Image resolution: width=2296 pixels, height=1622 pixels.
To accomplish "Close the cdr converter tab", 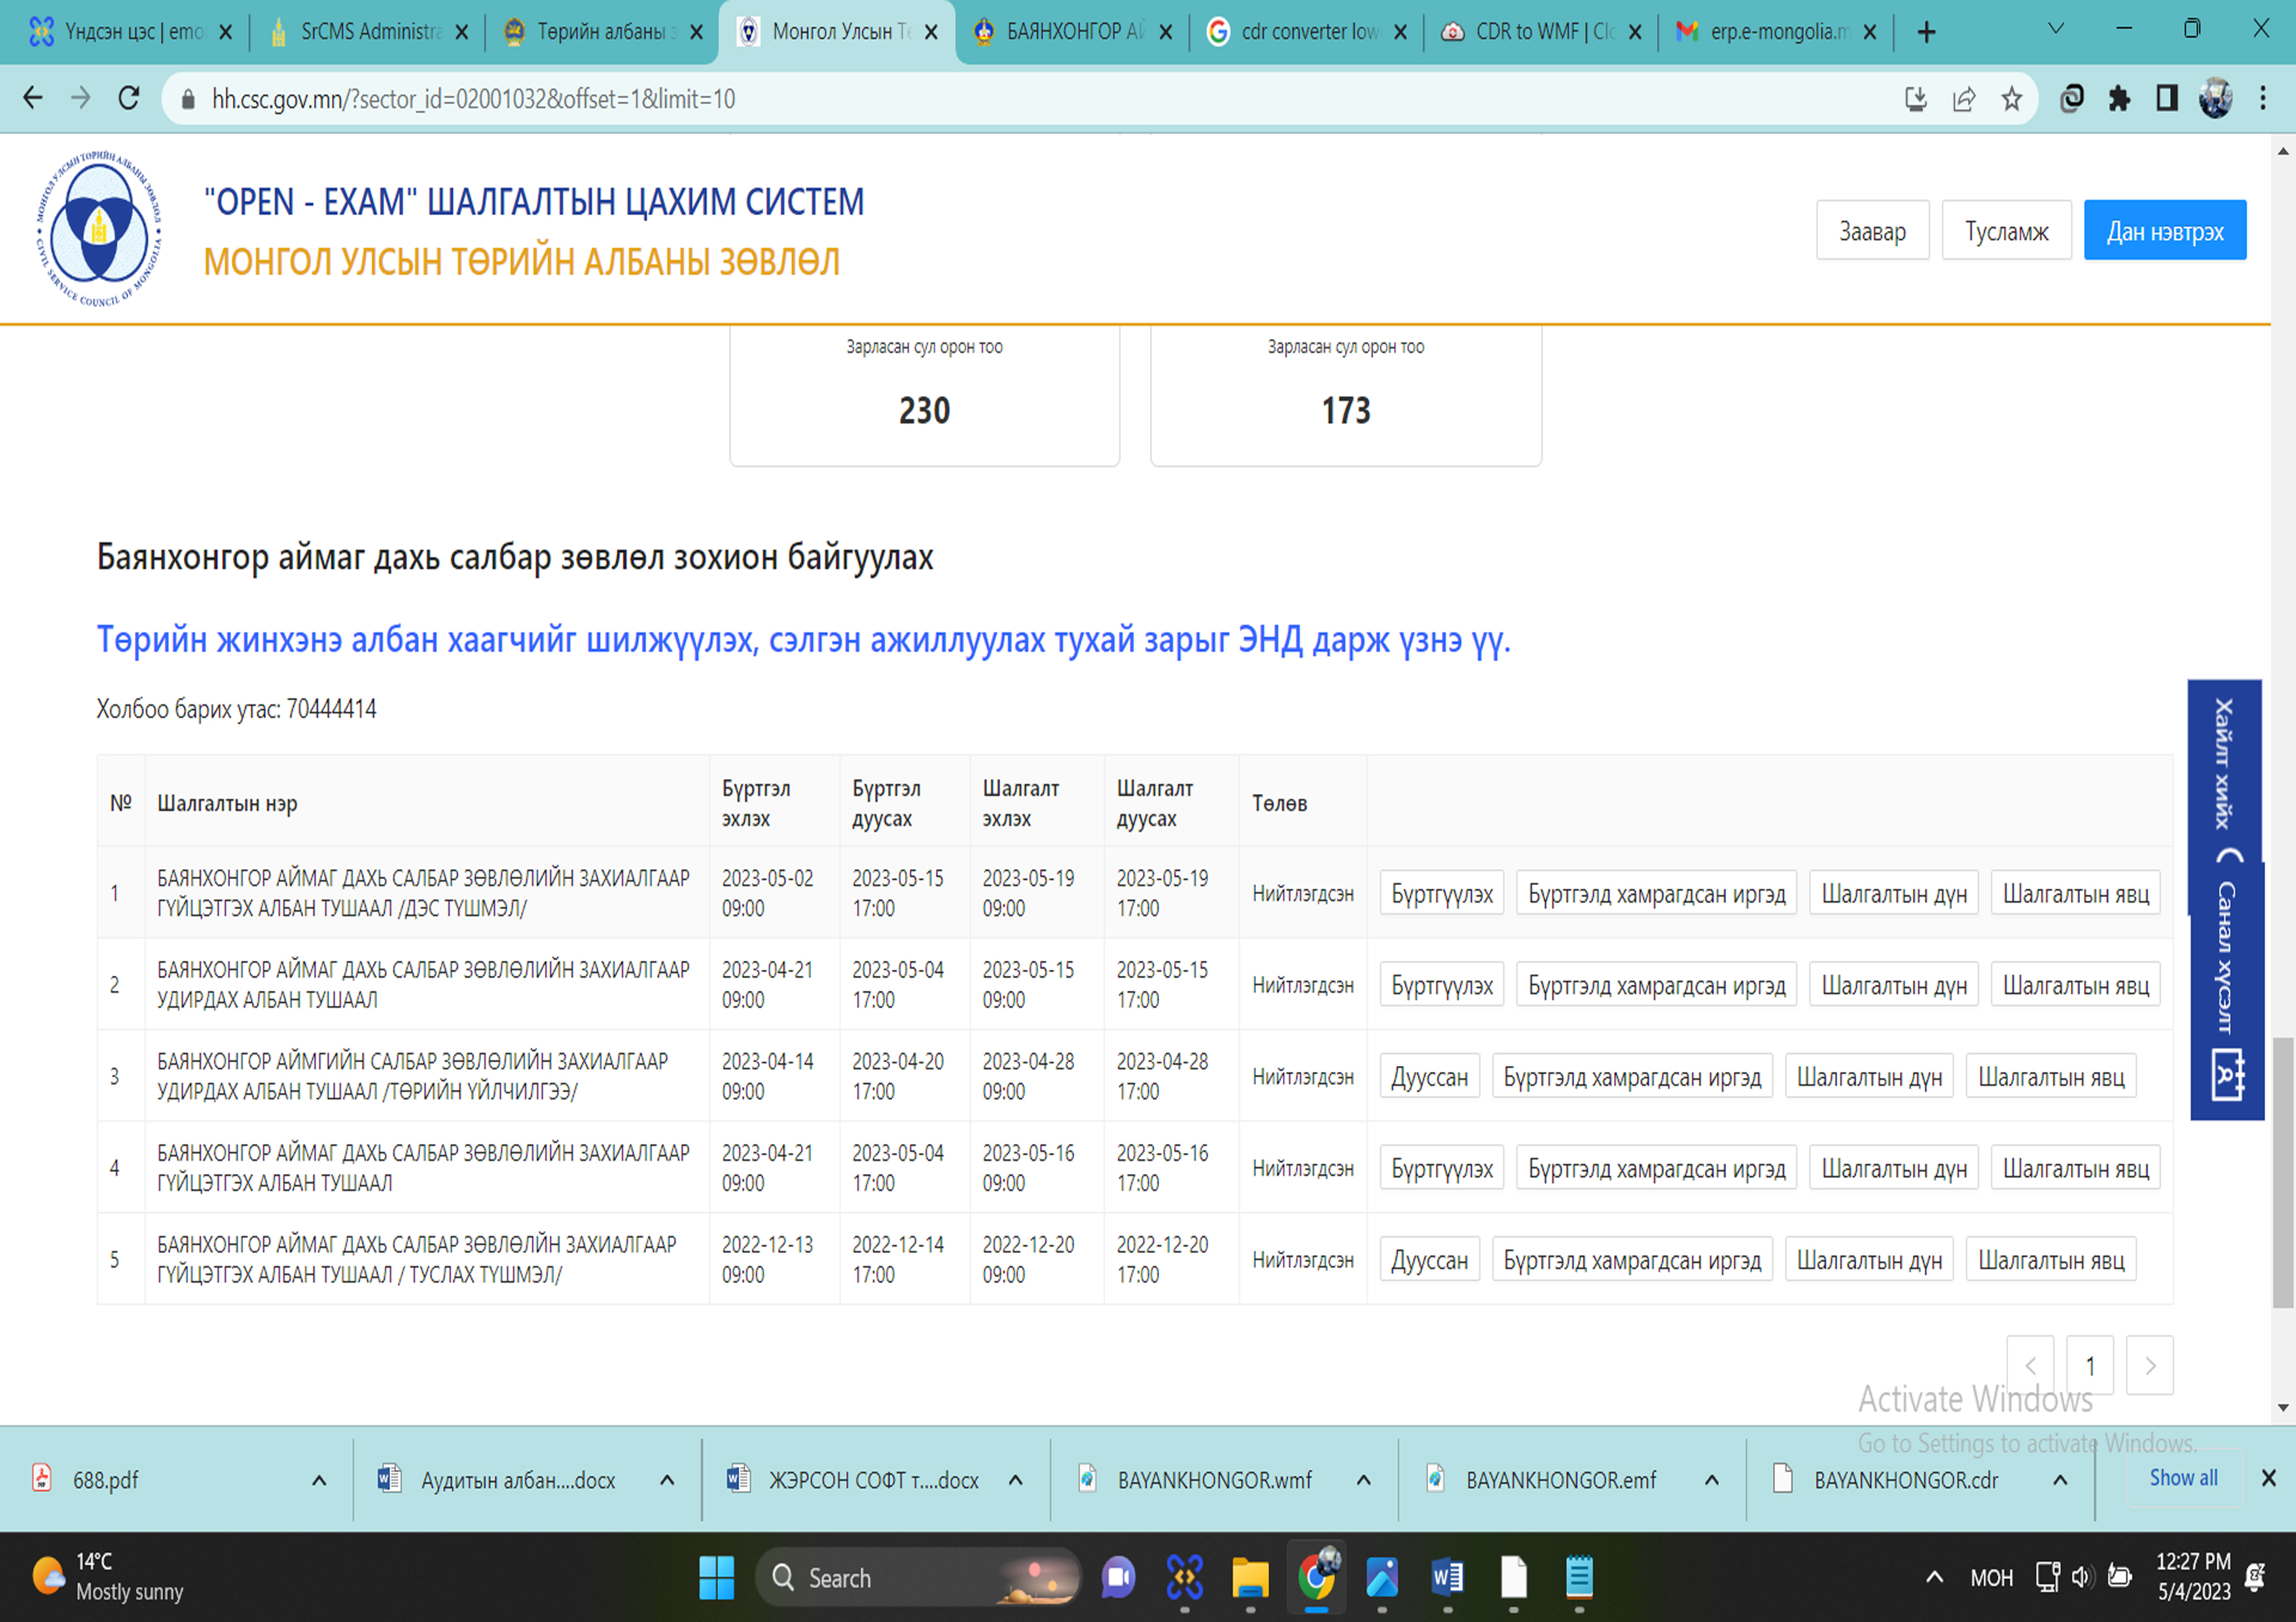I will [x=1400, y=32].
